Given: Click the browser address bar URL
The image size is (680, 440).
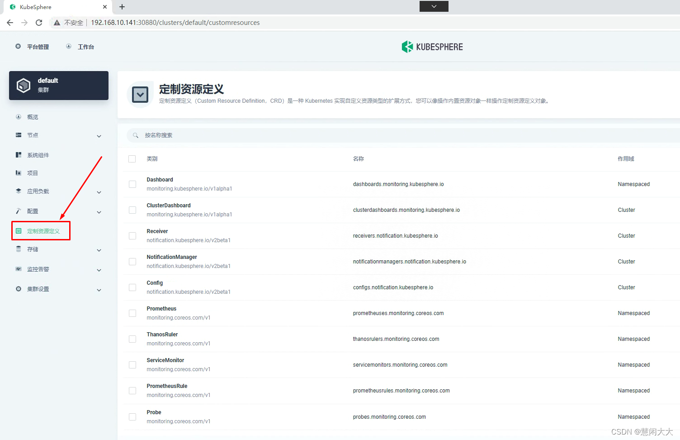Looking at the screenshot, I should pyautogui.click(x=175, y=23).
